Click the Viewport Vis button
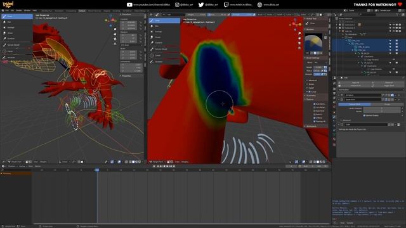The width and height of the screenshot is (406, 228). click(x=355, y=85)
